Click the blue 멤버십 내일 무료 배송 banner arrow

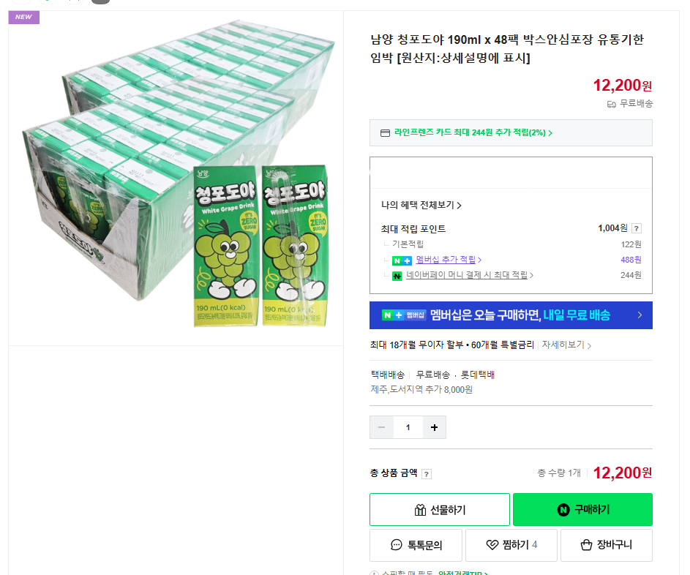coord(640,315)
